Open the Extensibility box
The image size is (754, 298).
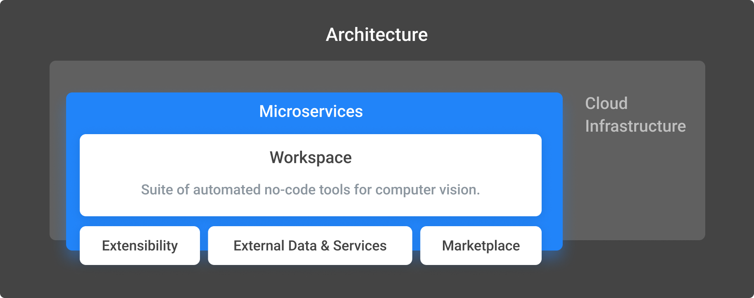tap(140, 246)
